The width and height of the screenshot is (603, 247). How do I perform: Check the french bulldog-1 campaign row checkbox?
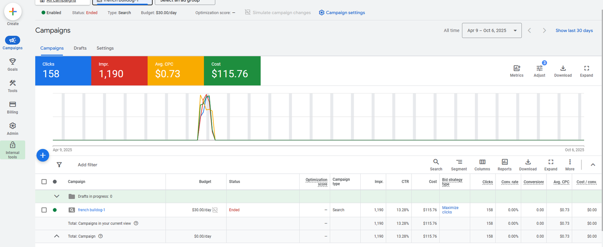44,210
